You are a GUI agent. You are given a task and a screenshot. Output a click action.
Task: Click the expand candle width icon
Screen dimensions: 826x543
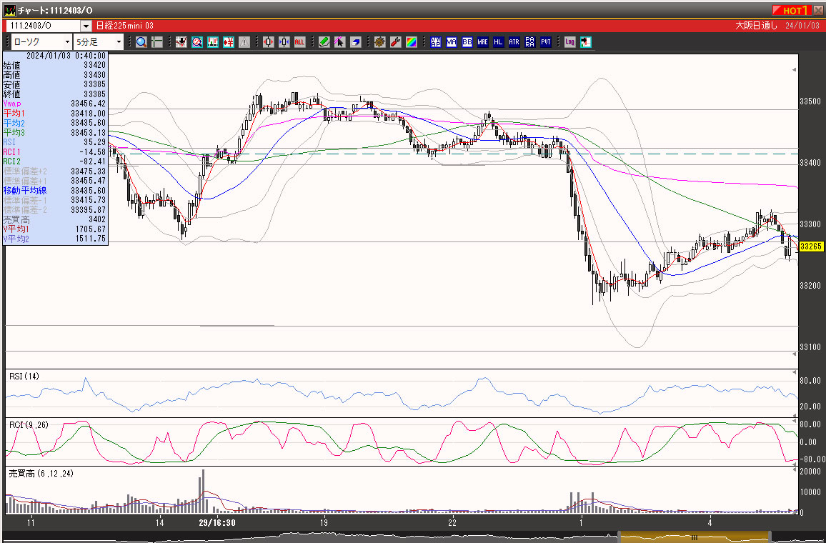269,42
